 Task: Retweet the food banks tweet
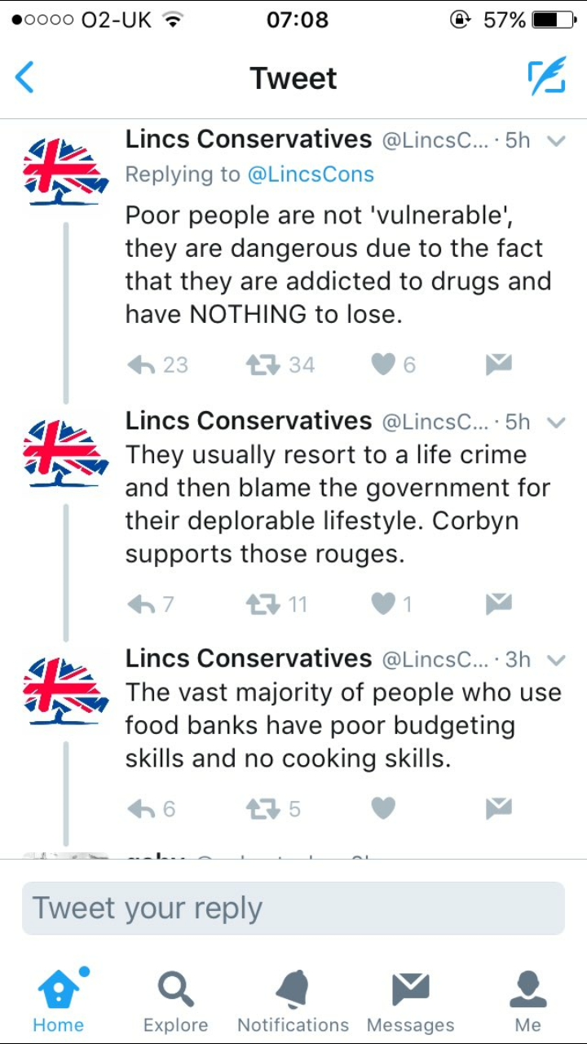(263, 808)
